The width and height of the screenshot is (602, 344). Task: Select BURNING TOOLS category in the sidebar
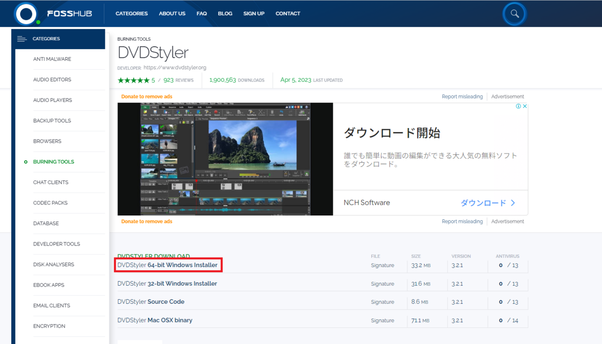click(54, 162)
